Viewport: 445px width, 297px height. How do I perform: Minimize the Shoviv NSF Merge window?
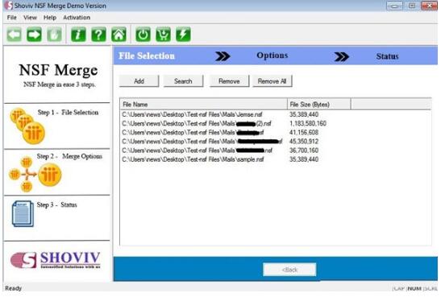point(394,6)
